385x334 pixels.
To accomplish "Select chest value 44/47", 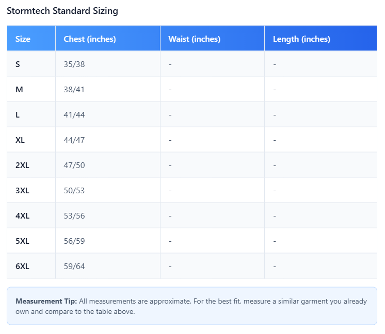I will 74,140.
